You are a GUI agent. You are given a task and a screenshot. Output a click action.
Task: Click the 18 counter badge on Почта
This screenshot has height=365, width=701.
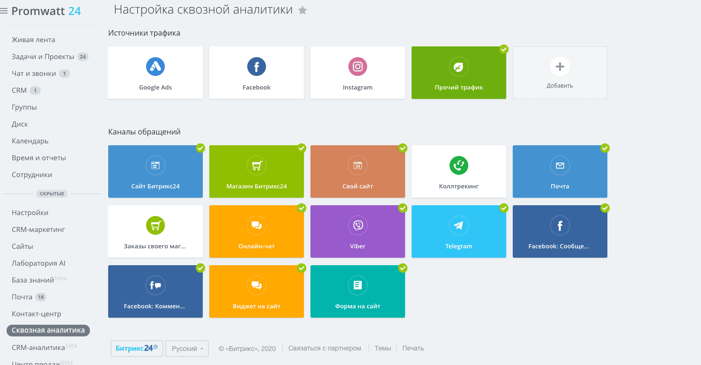(41, 297)
